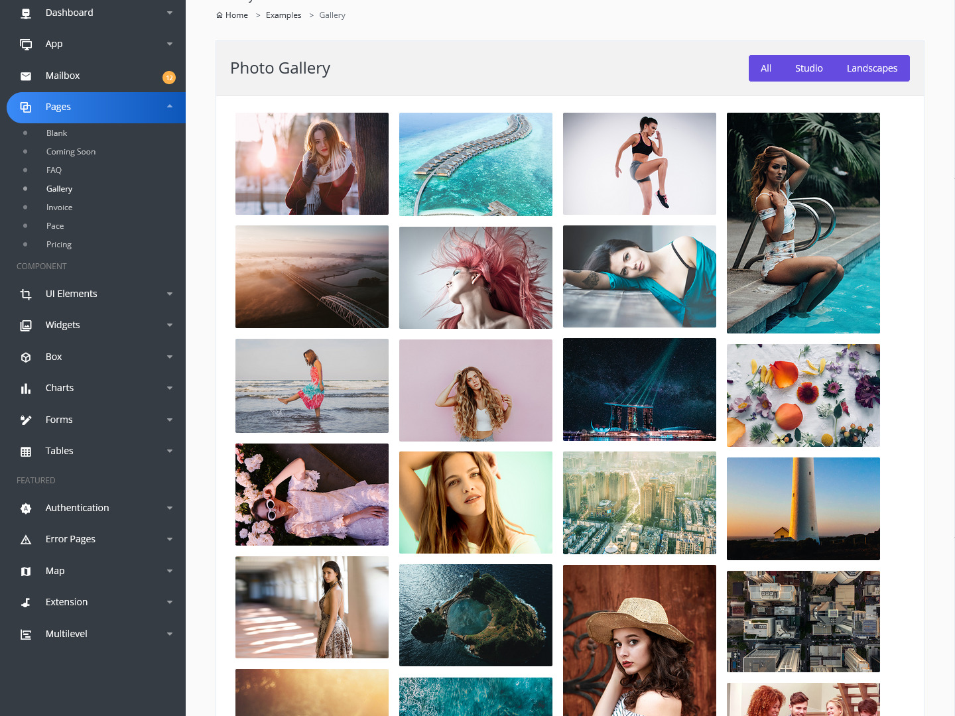Open the volcanic island aerial photo
Image resolution: width=955 pixels, height=716 pixels.
(476, 615)
